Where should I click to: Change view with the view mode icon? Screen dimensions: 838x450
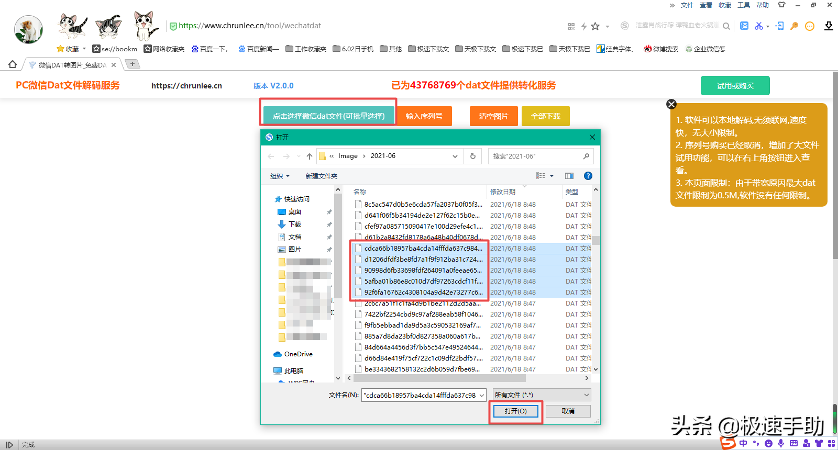(x=541, y=176)
